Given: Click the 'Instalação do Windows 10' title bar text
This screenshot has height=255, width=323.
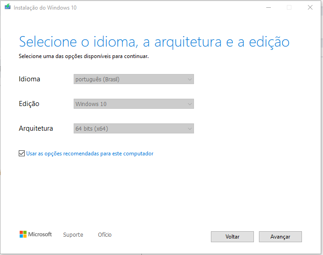Looking at the screenshot, I should [45, 8].
